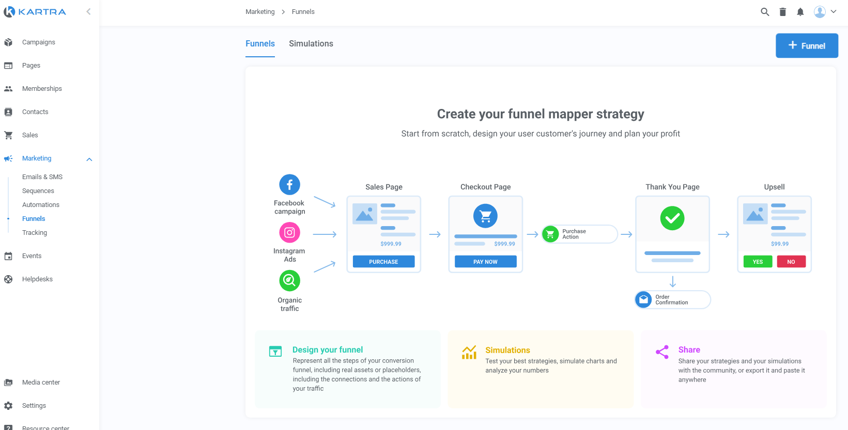848x430 pixels.
Task: Click Marketing in the breadcrumb
Action: [x=260, y=12]
